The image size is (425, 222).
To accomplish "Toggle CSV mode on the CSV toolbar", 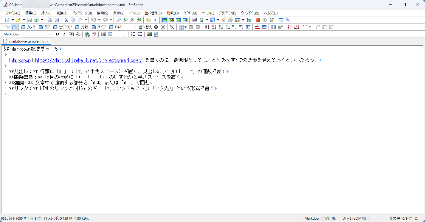I will [x=14, y=27].
